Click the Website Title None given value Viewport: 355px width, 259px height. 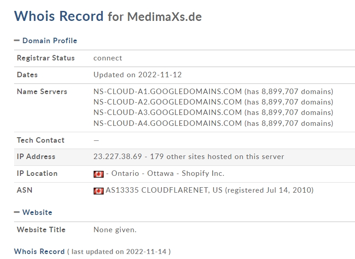pyautogui.click(x=115, y=229)
